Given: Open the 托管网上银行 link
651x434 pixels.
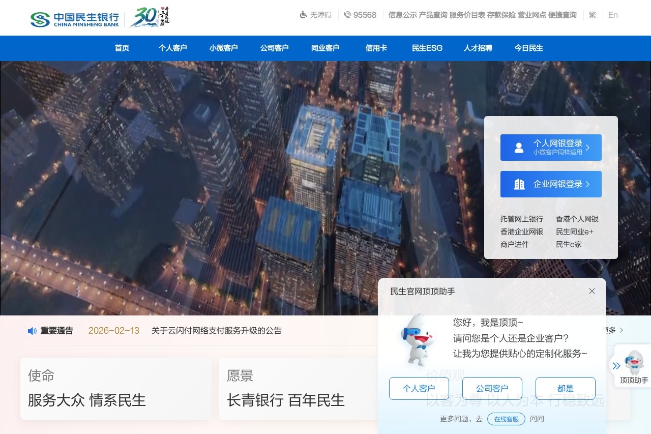Looking at the screenshot, I should [x=522, y=219].
